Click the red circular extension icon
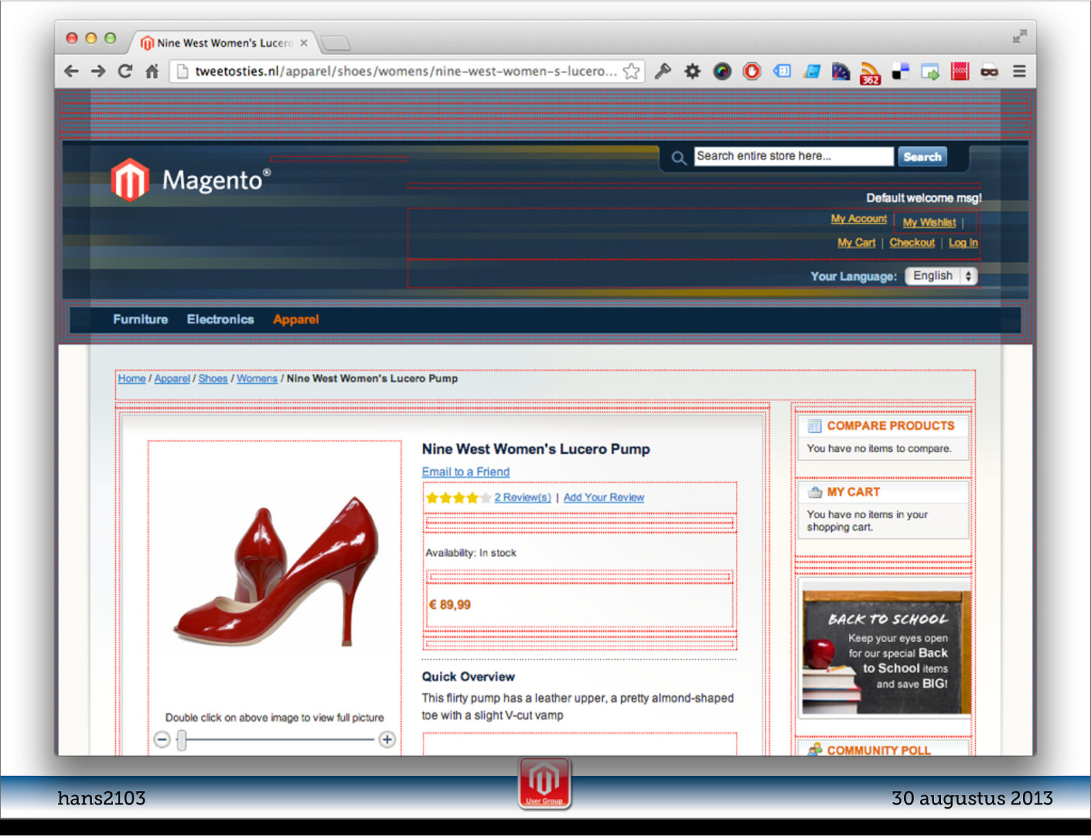Viewport: 1091px width, 840px height. [x=752, y=71]
